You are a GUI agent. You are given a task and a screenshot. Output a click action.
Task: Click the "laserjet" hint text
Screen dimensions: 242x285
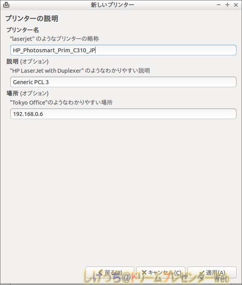coord(54,39)
